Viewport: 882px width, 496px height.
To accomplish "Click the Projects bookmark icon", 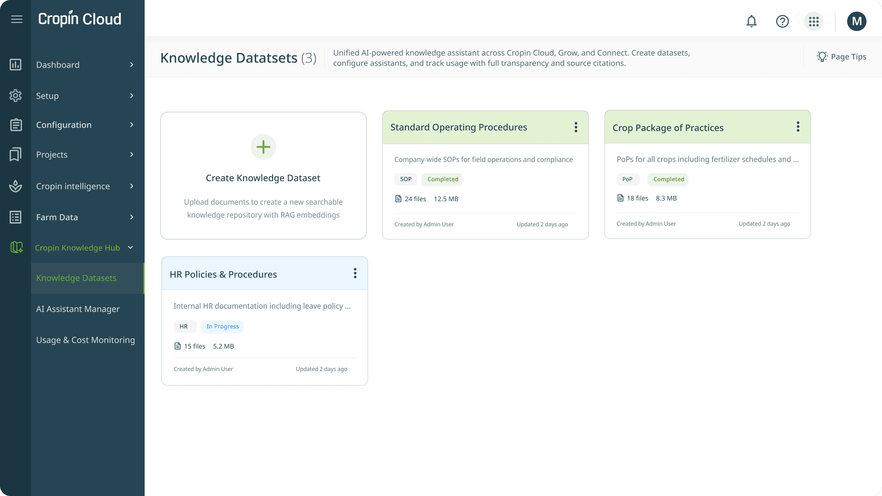I will (15, 154).
